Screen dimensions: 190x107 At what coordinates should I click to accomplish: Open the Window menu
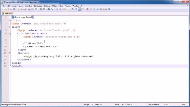pos(76,6)
